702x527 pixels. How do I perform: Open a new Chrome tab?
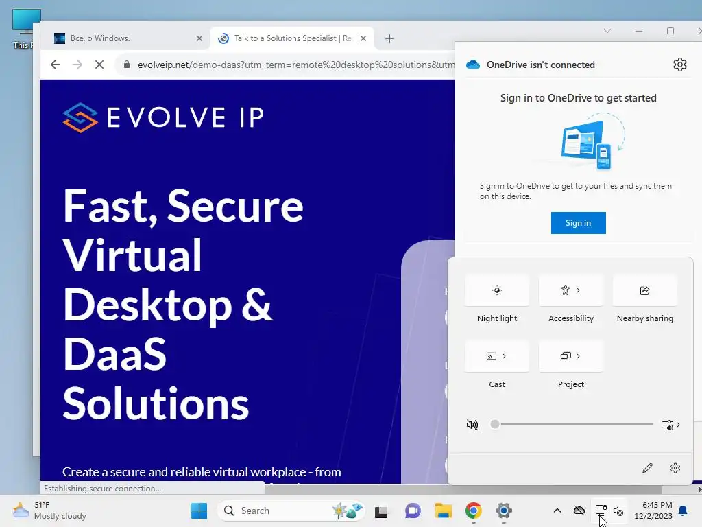(x=389, y=38)
